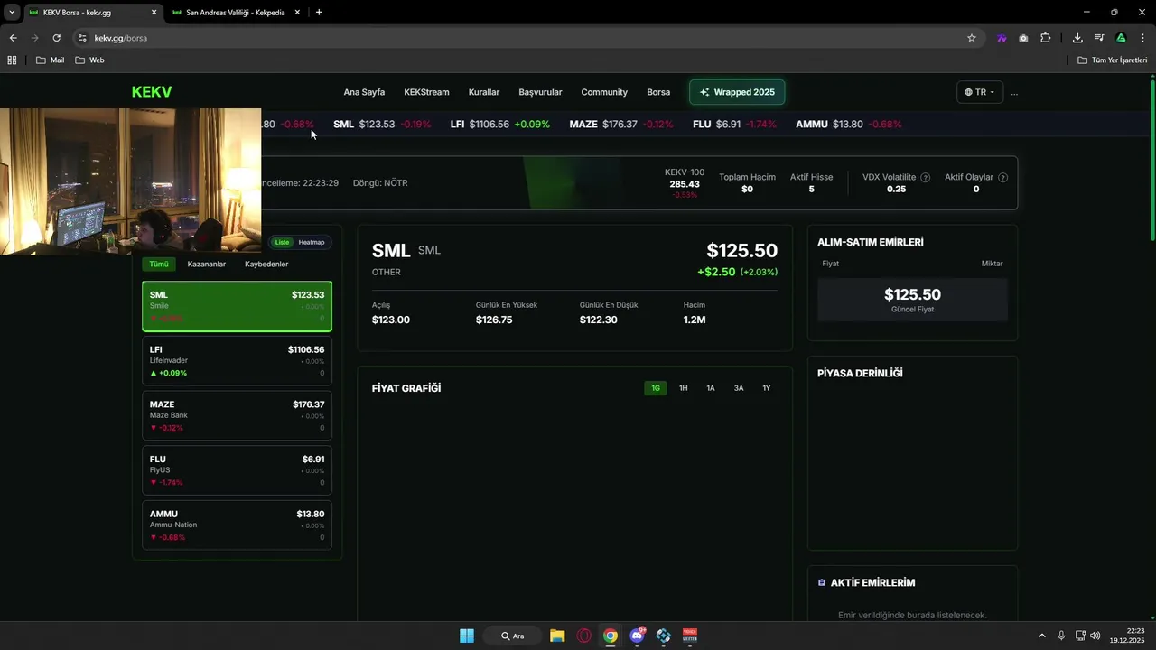The image size is (1156, 650).
Task: Go back to previous page
Action: 13,38
